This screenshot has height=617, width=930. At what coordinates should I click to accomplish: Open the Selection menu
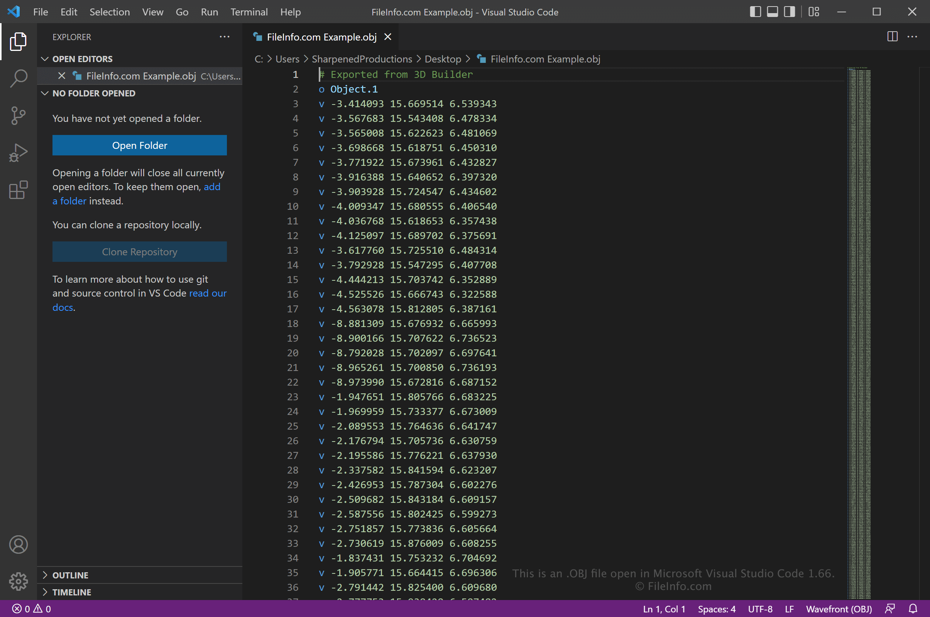click(x=110, y=12)
